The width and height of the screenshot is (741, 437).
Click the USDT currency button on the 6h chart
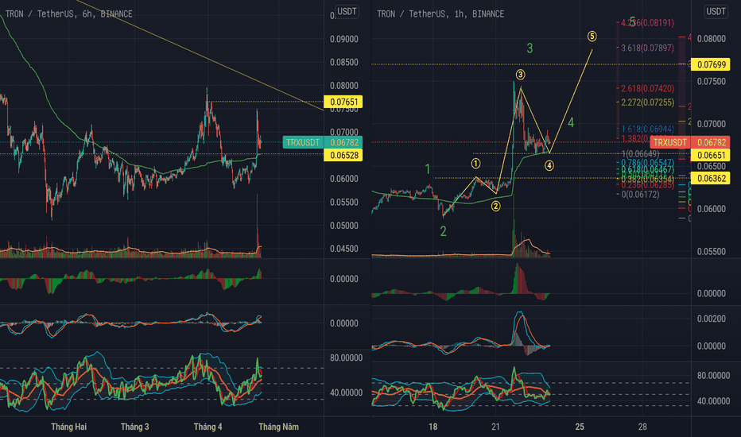347,12
